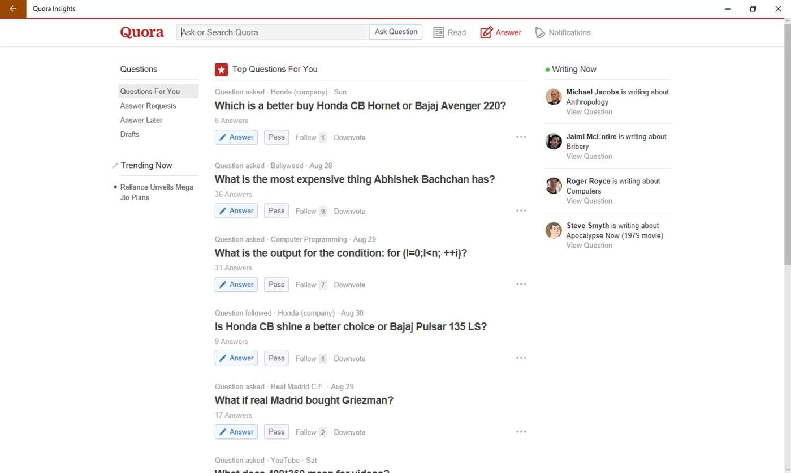This screenshot has width=791, height=473.
Task: Click the vertical scrollbar thumb
Action: [x=788, y=144]
